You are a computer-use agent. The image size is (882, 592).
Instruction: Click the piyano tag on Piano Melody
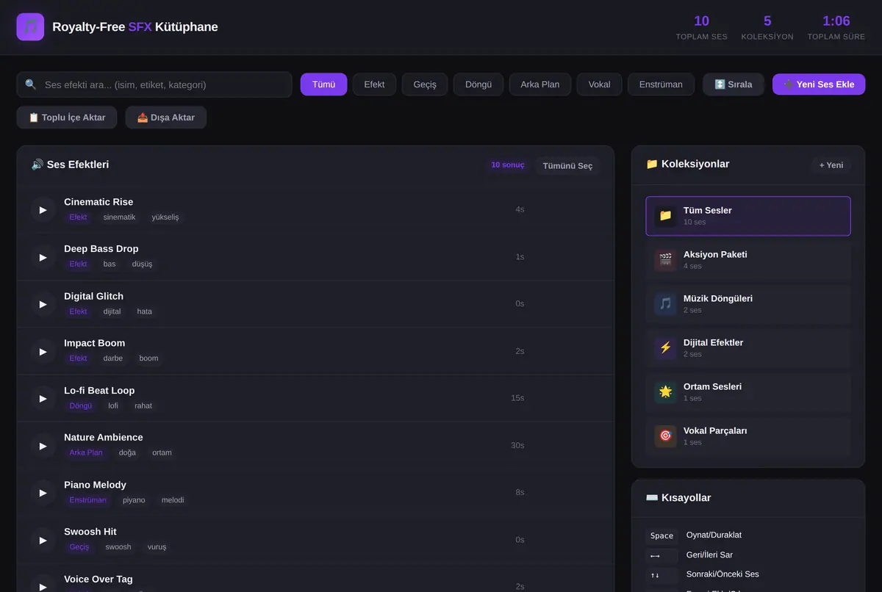tap(134, 500)
